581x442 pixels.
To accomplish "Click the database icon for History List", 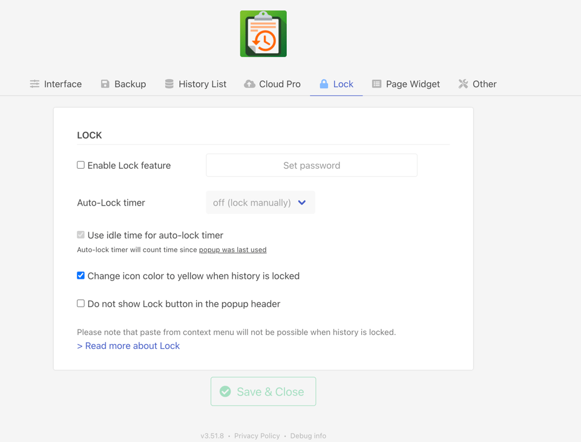I will coord(169,84).
